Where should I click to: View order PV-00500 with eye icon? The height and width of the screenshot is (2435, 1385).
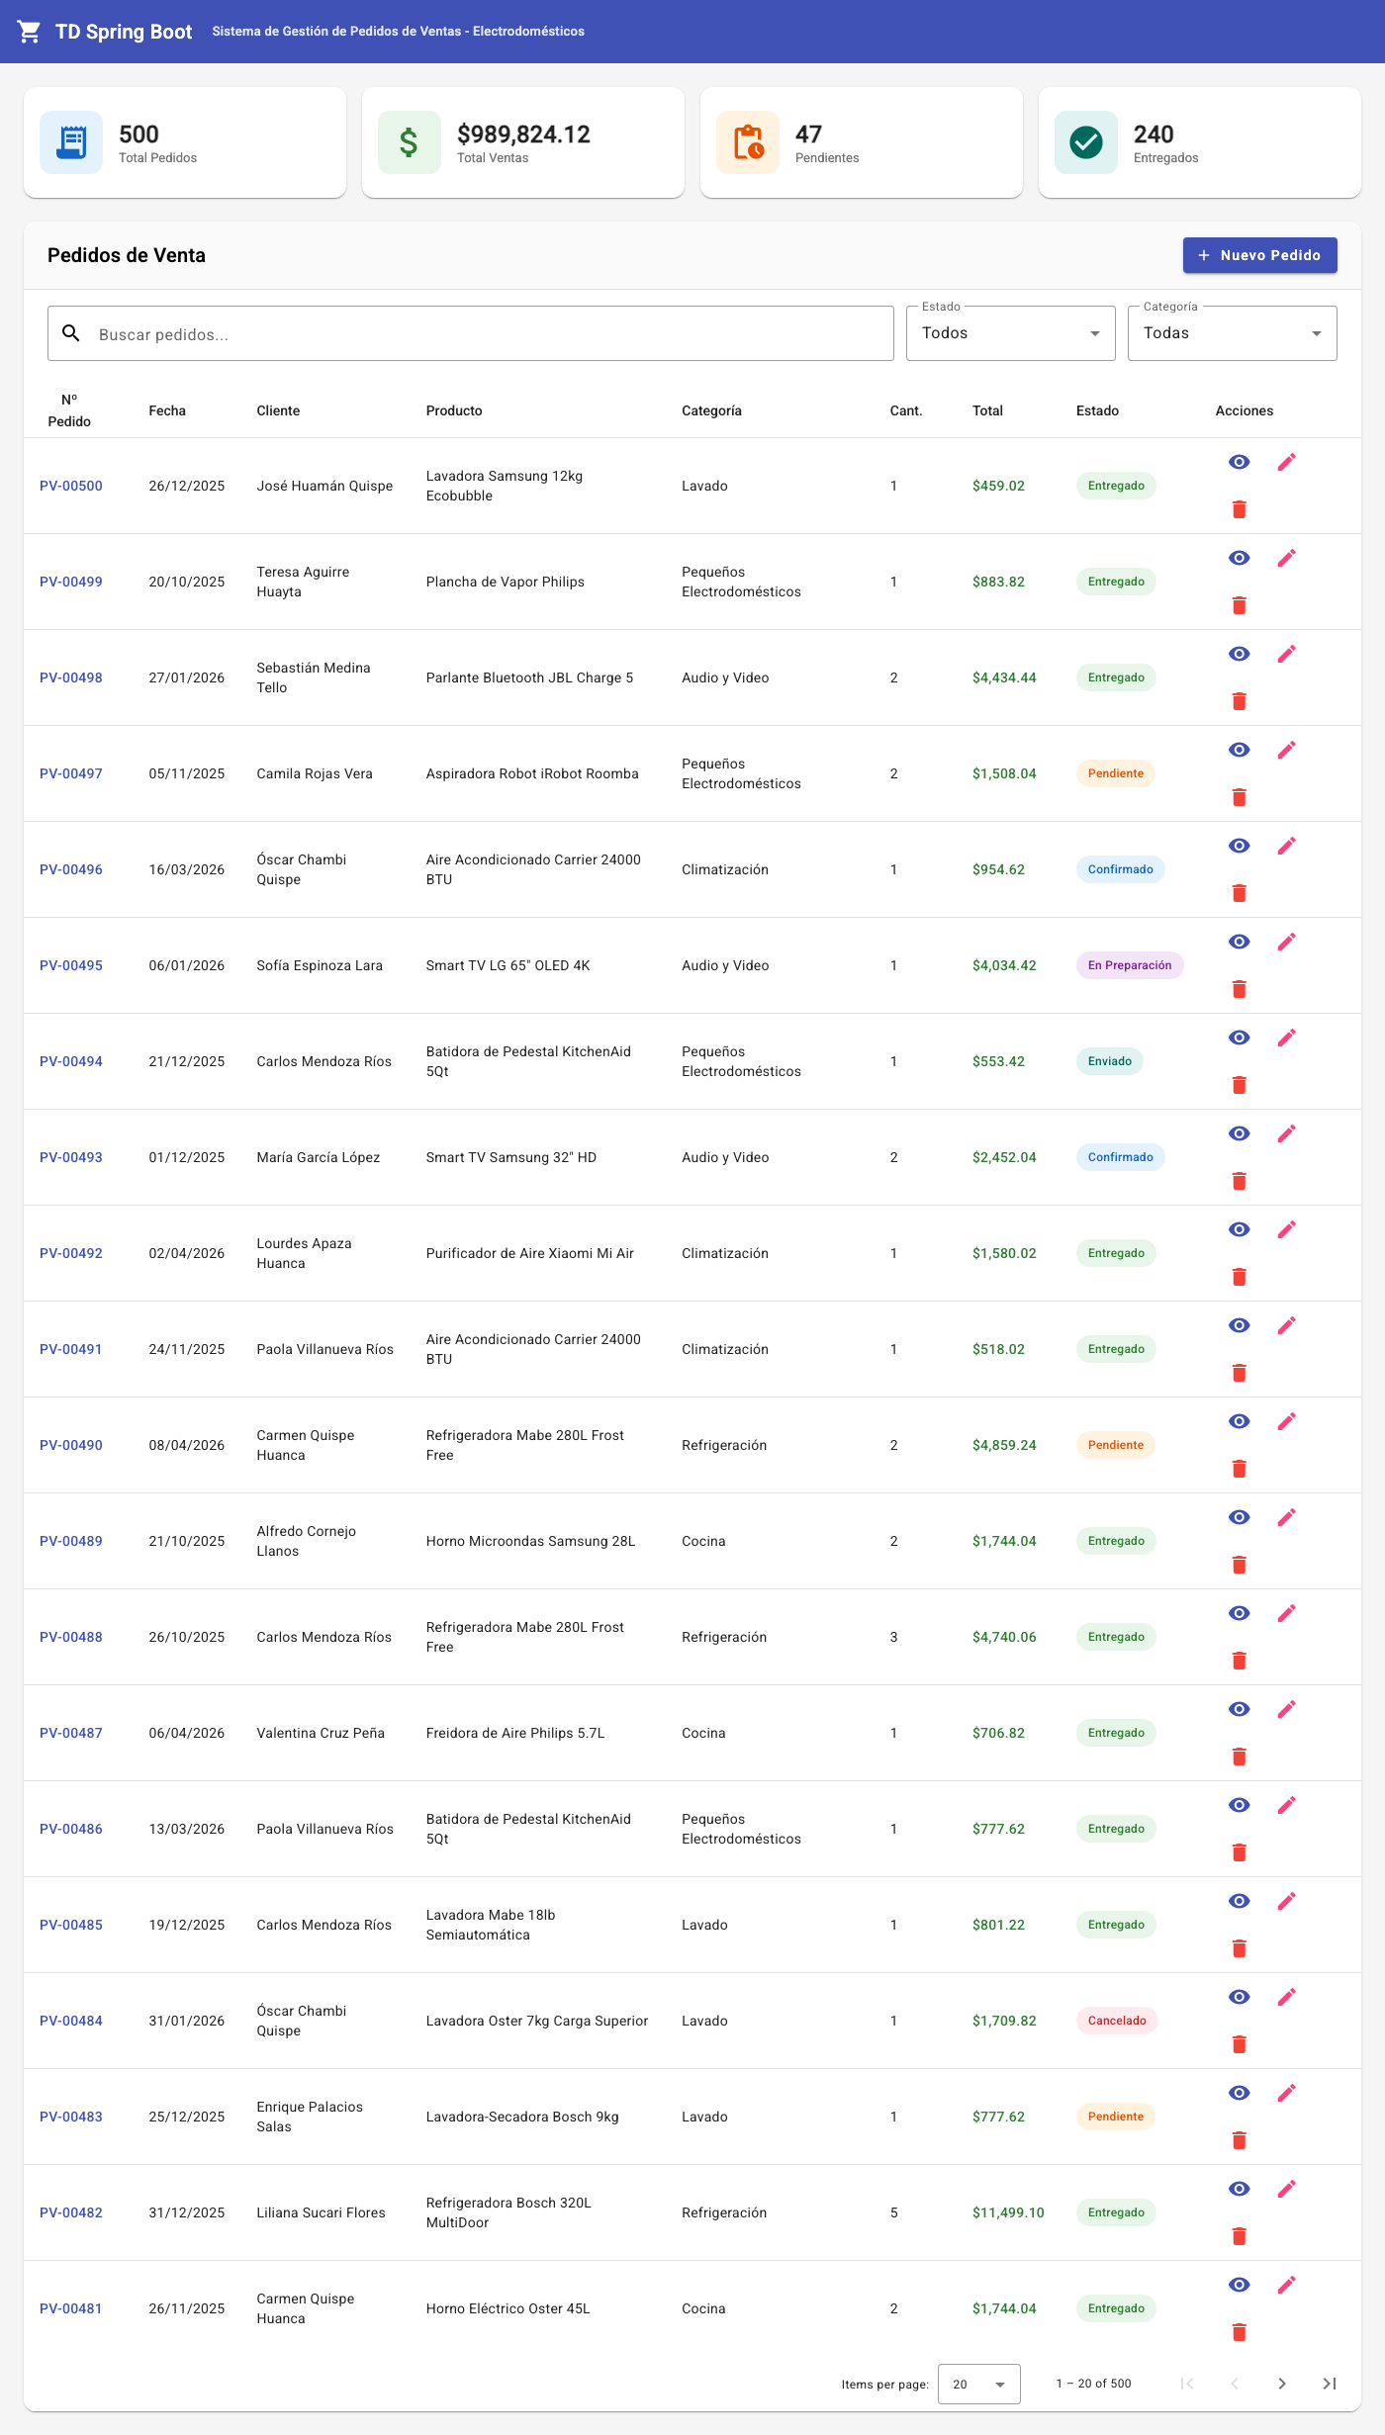click(x=1239, y=462)
